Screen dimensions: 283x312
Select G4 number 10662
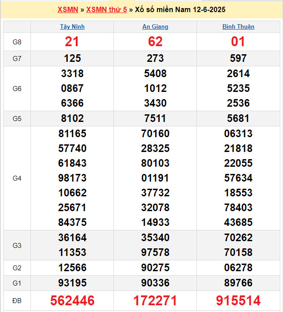pos(72,193)
